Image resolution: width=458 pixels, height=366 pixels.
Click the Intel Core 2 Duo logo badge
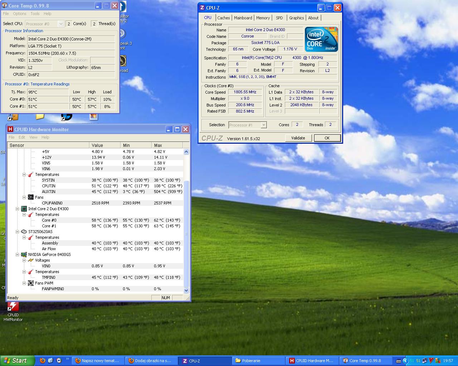pos(321,39)
